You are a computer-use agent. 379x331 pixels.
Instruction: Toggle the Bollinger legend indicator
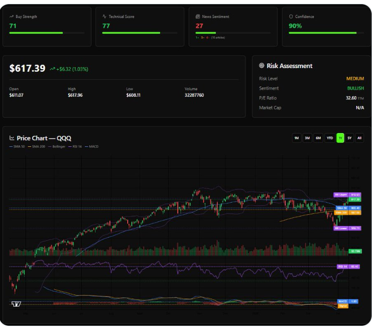tap(57, 146)
